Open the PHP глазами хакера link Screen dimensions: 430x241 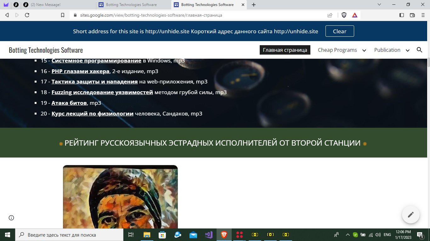(81, 71)
